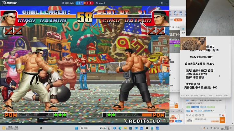Click the megaphone icon in the chat toolbar
234x131 pixels.
pos(190,115)
